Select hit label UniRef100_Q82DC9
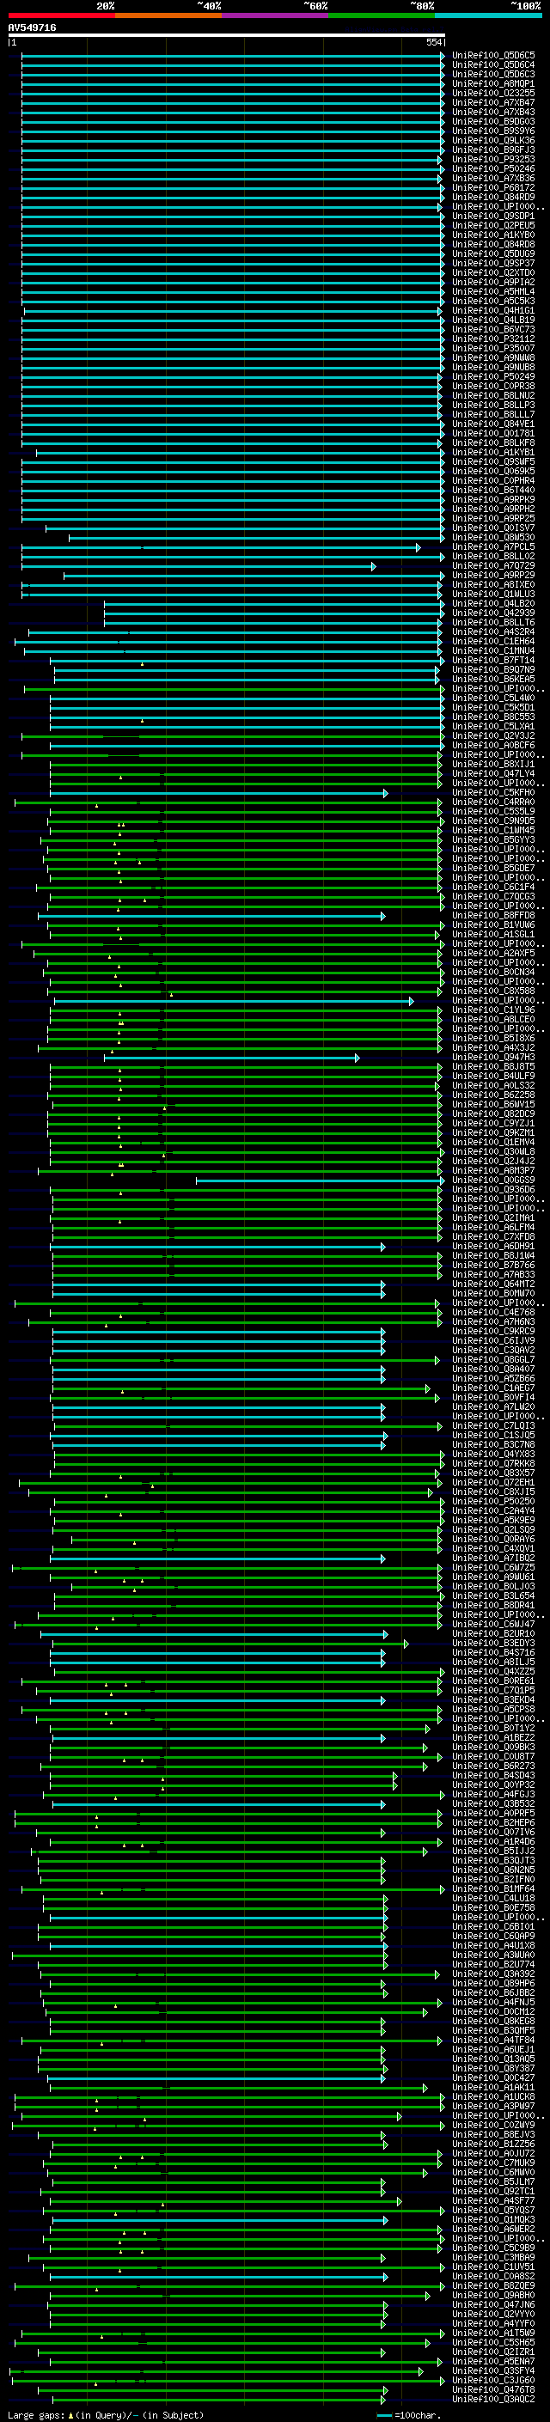 493,1114
